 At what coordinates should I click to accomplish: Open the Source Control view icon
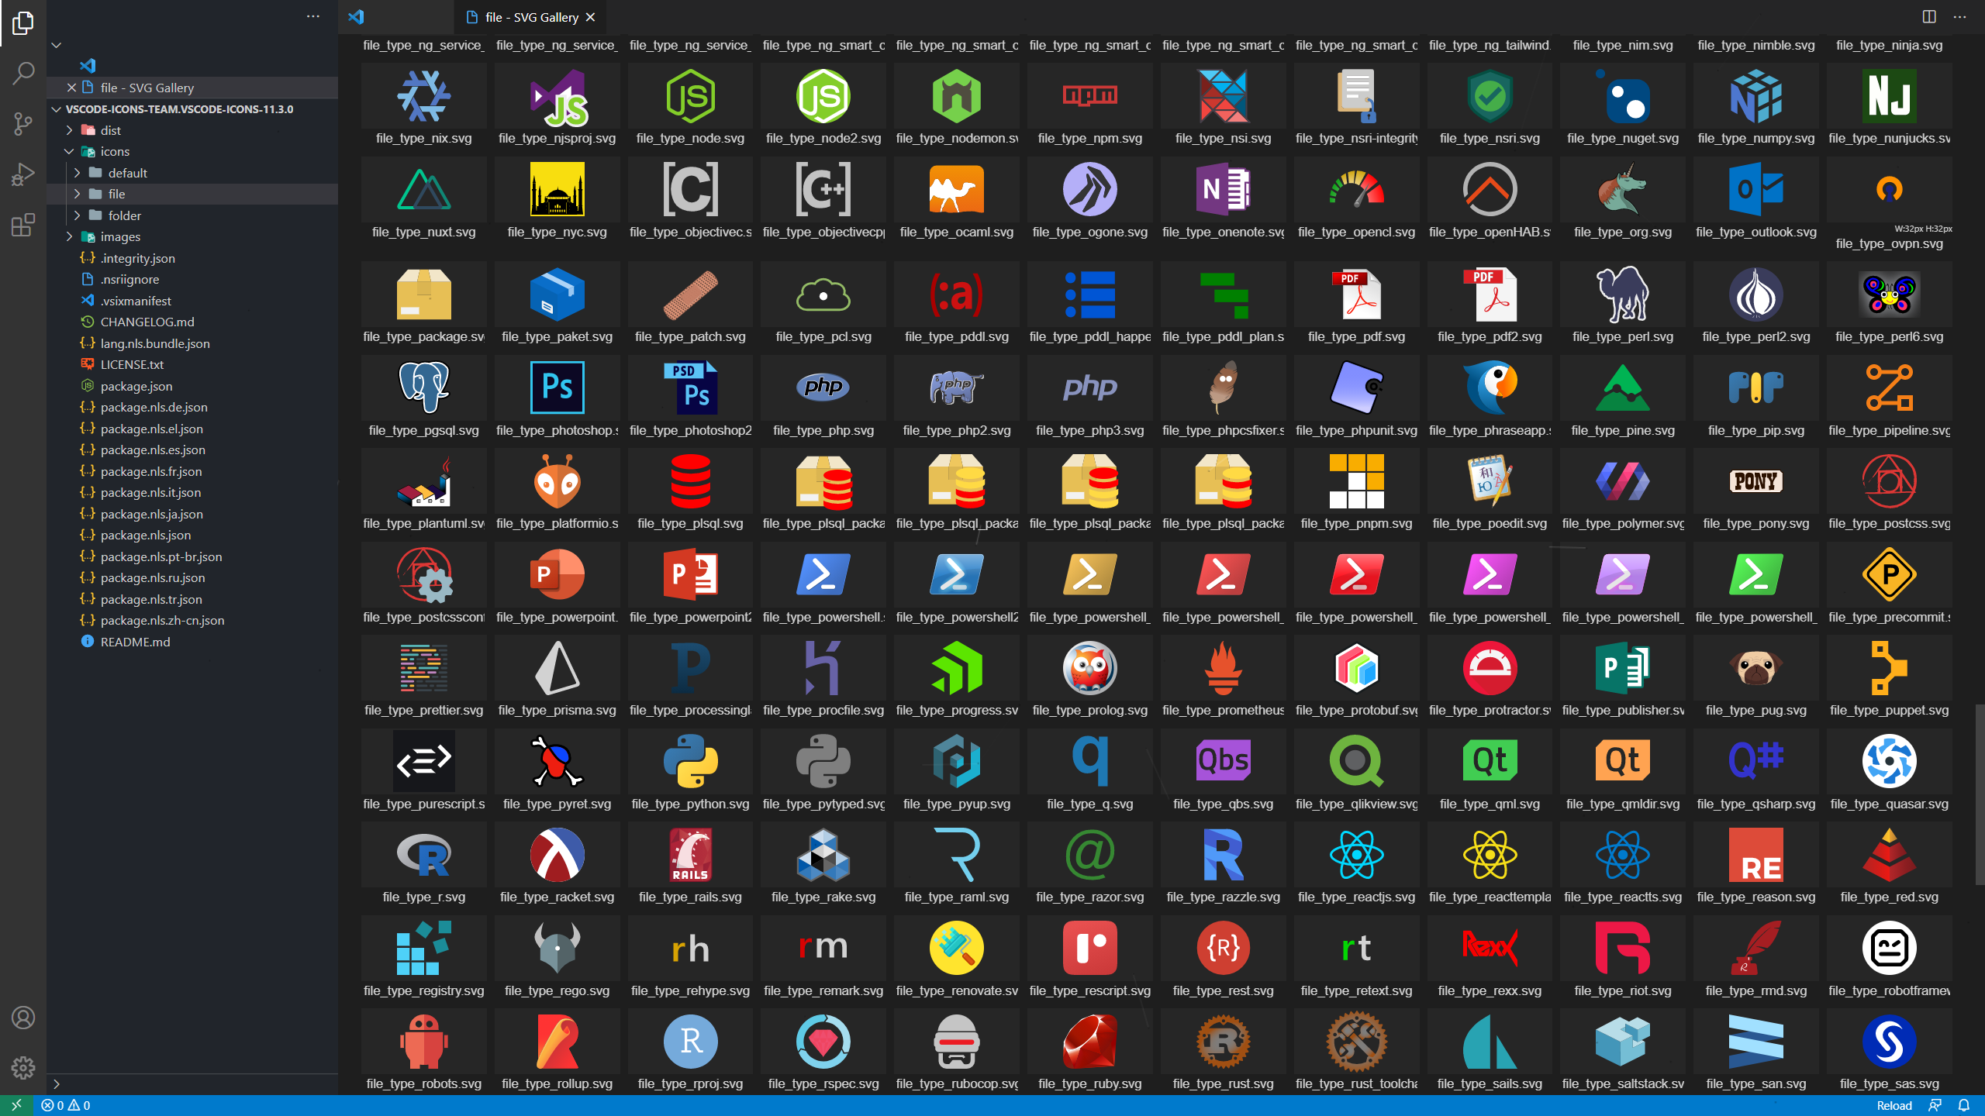pos(23,124)
